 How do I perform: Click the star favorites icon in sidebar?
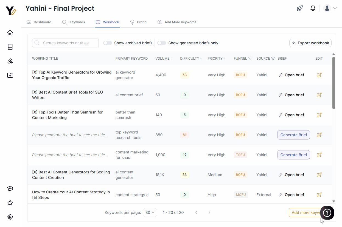click(10, 203)
